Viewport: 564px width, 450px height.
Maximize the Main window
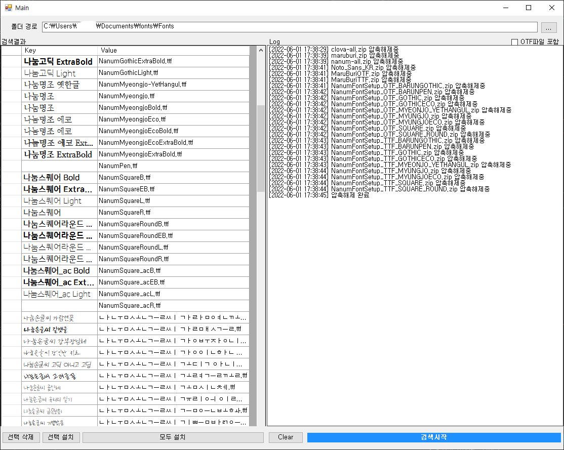pos(529,8)
